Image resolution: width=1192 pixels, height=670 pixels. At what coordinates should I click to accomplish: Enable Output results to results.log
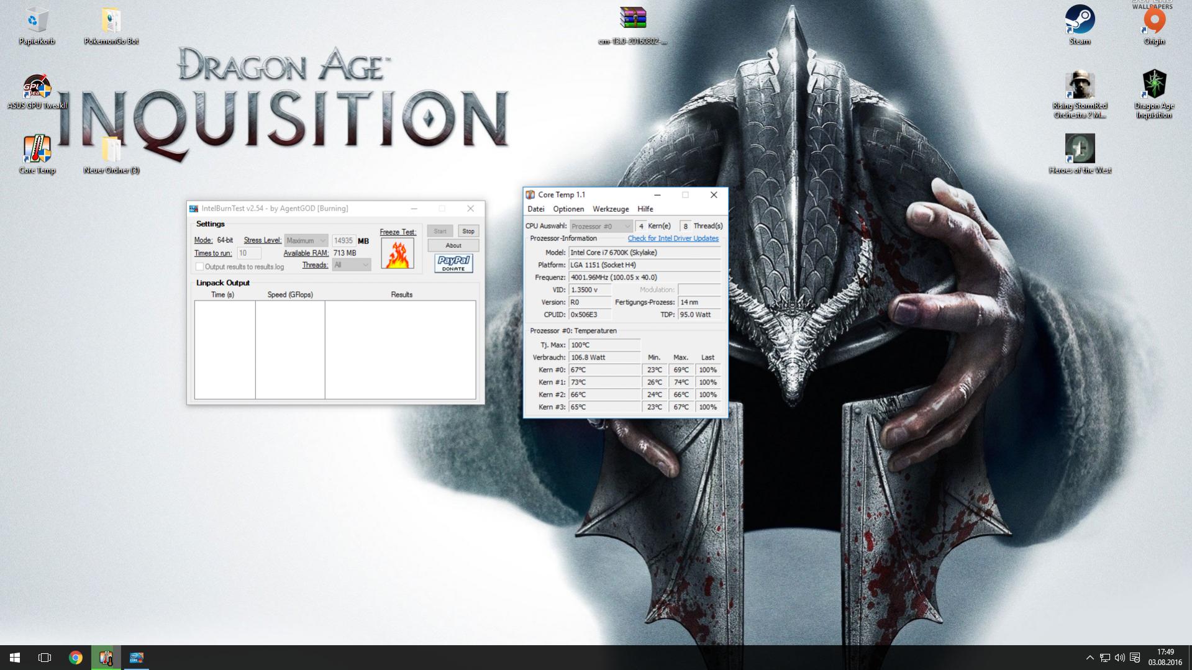[199, 267]
